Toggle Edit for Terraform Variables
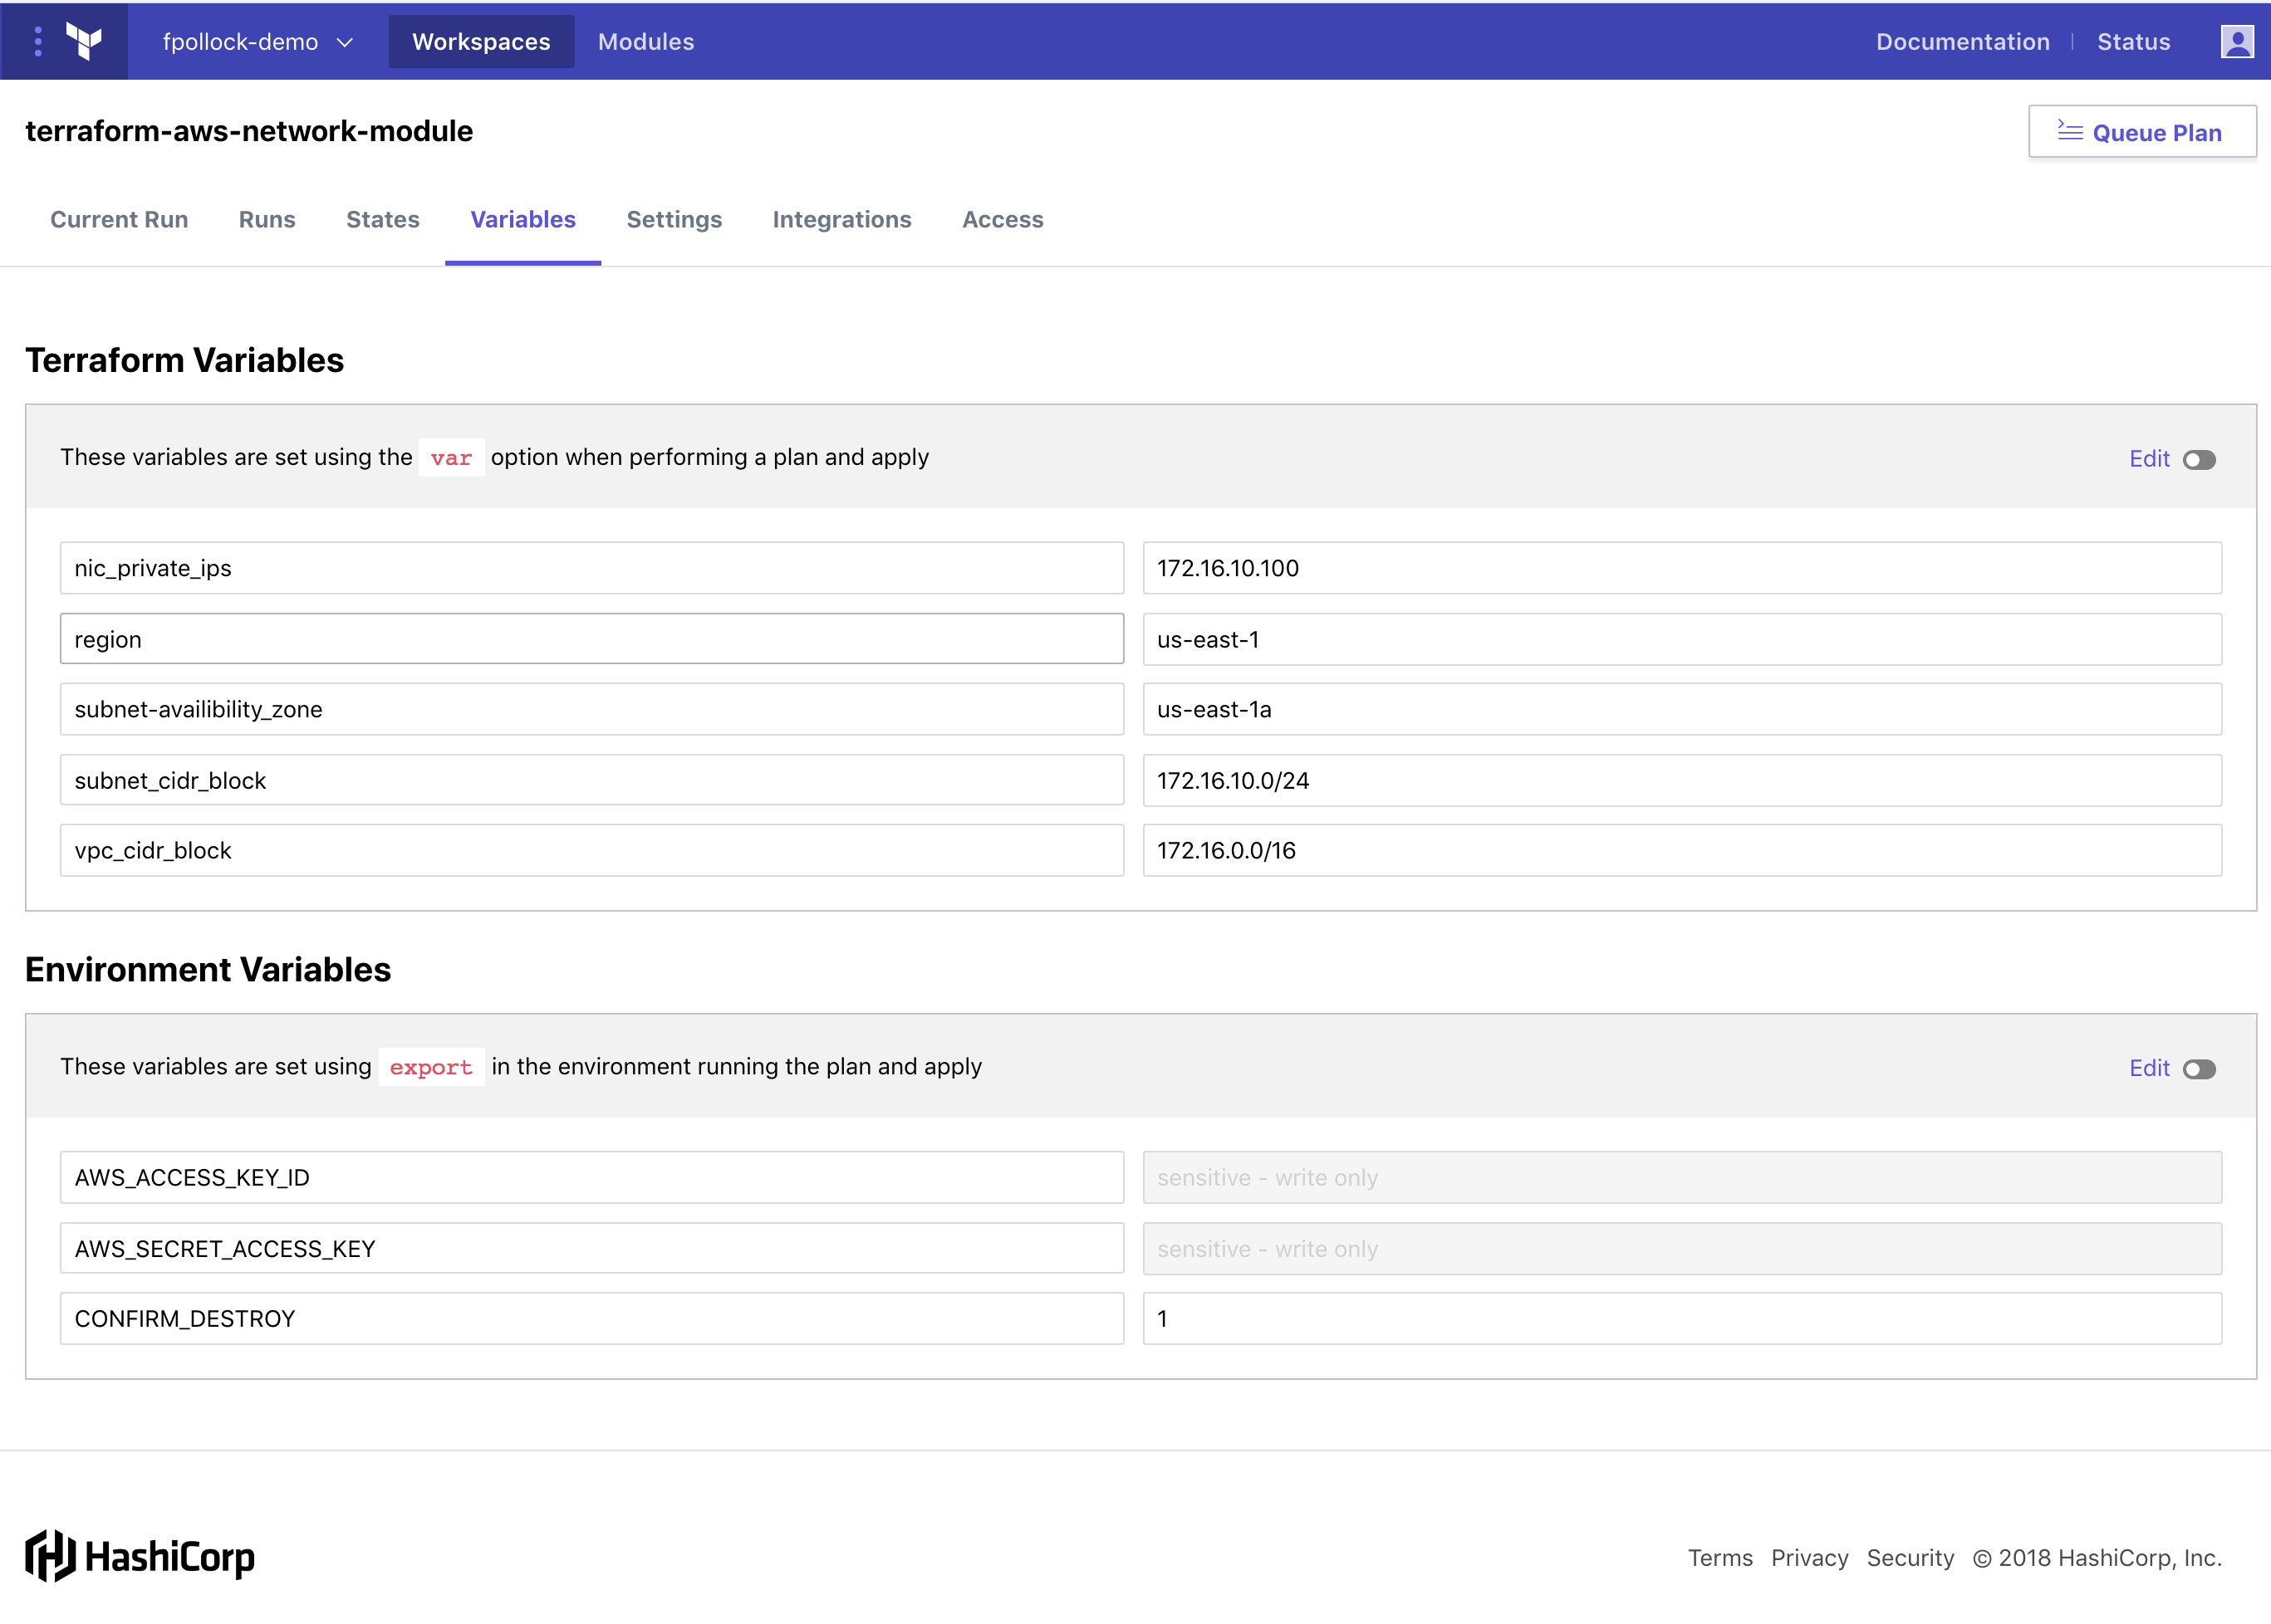 coord(2198,460)
